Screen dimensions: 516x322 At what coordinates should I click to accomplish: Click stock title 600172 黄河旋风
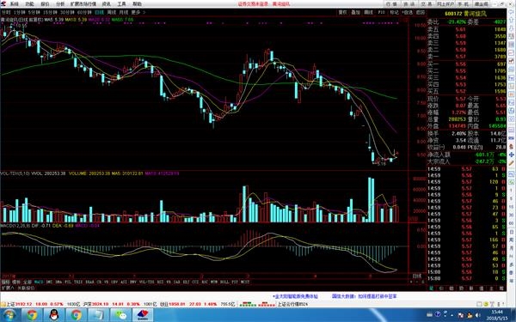[465, 14]
